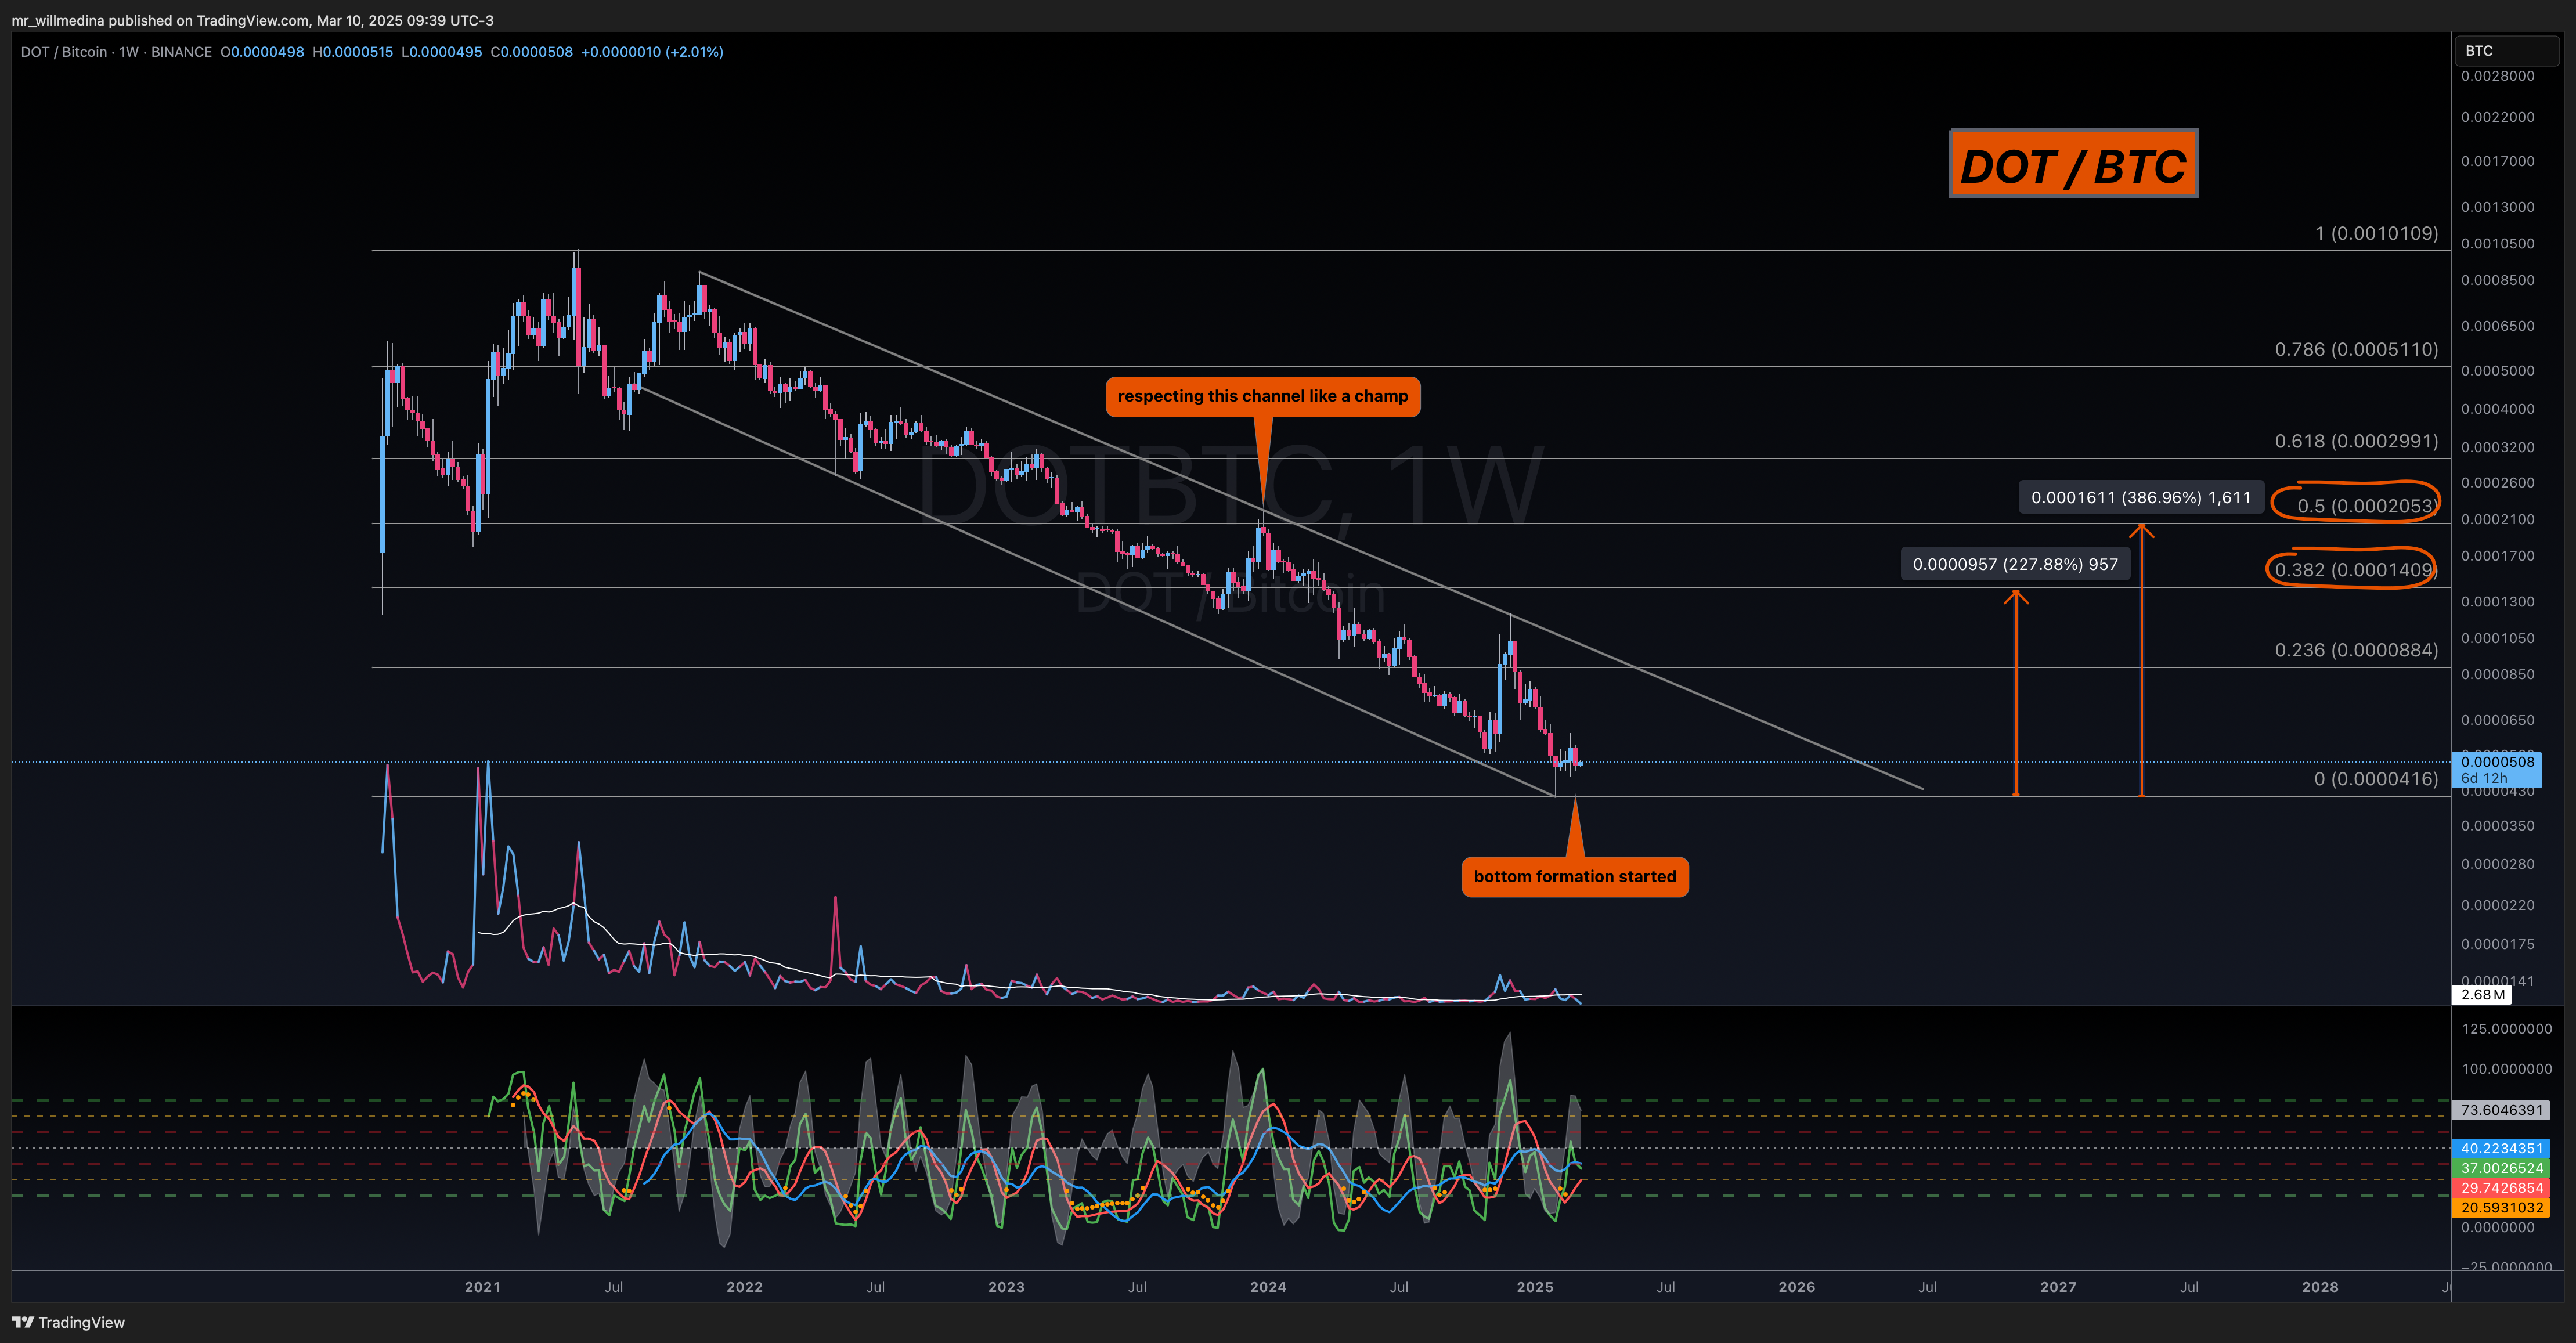Click the Fib level label 1 (0.0010109)

[2376, 233]
